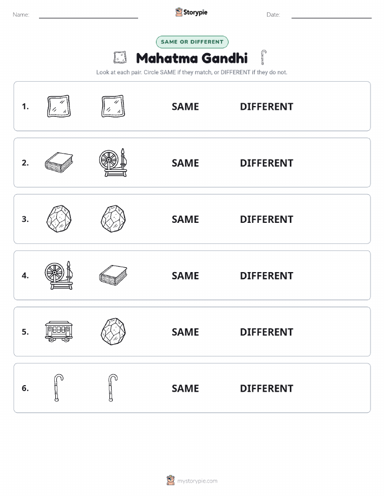This screenshot has height=496, width=384.
Task: Click the book icon in row 2
Action: pos(59,162)
